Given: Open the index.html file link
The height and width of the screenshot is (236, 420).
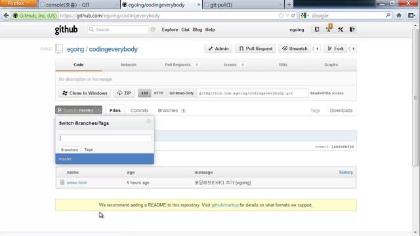Looking at the screenshot, I should (x=77, y=182).
